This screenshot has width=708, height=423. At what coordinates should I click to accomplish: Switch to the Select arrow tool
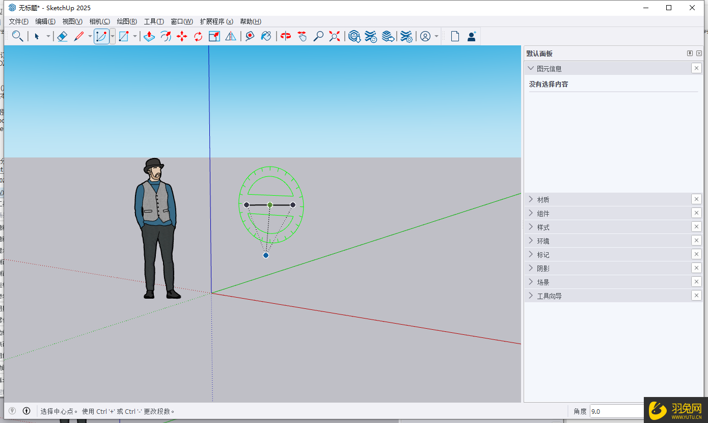click(x=37, y=36)
